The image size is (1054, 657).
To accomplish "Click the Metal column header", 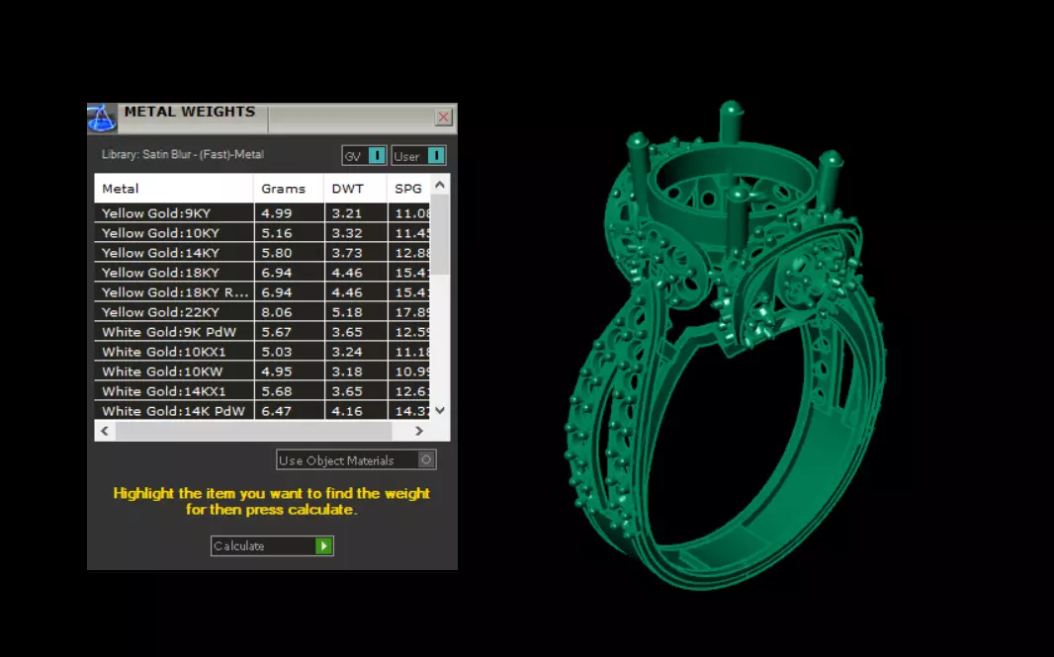I will point(174,189).
